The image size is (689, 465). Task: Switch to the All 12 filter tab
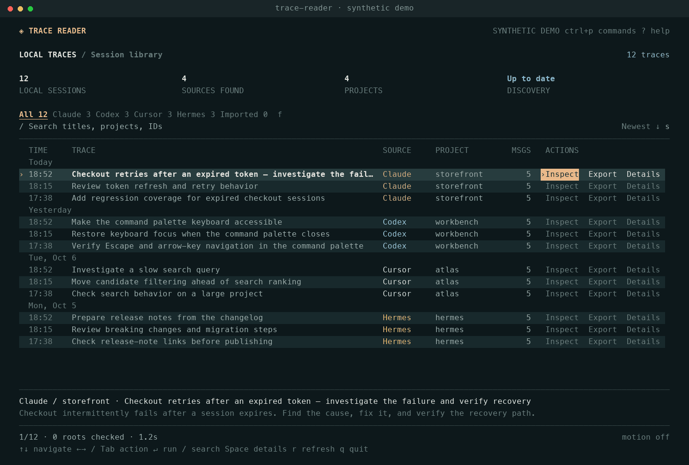coord(33,115)
